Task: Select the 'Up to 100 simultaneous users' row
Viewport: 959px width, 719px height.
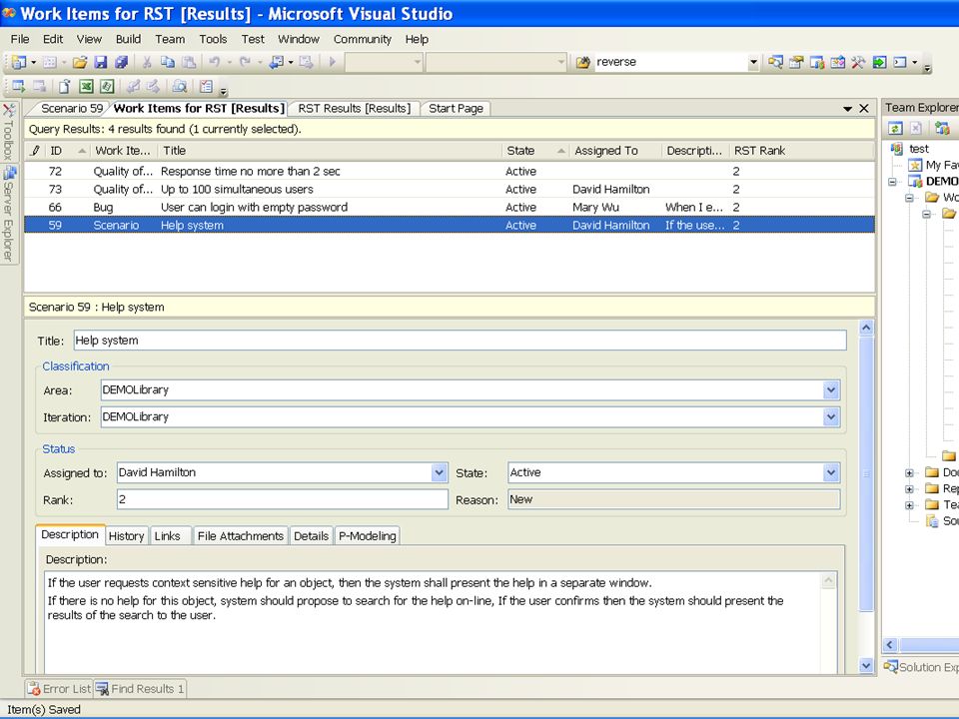Action: coord(450,190)
